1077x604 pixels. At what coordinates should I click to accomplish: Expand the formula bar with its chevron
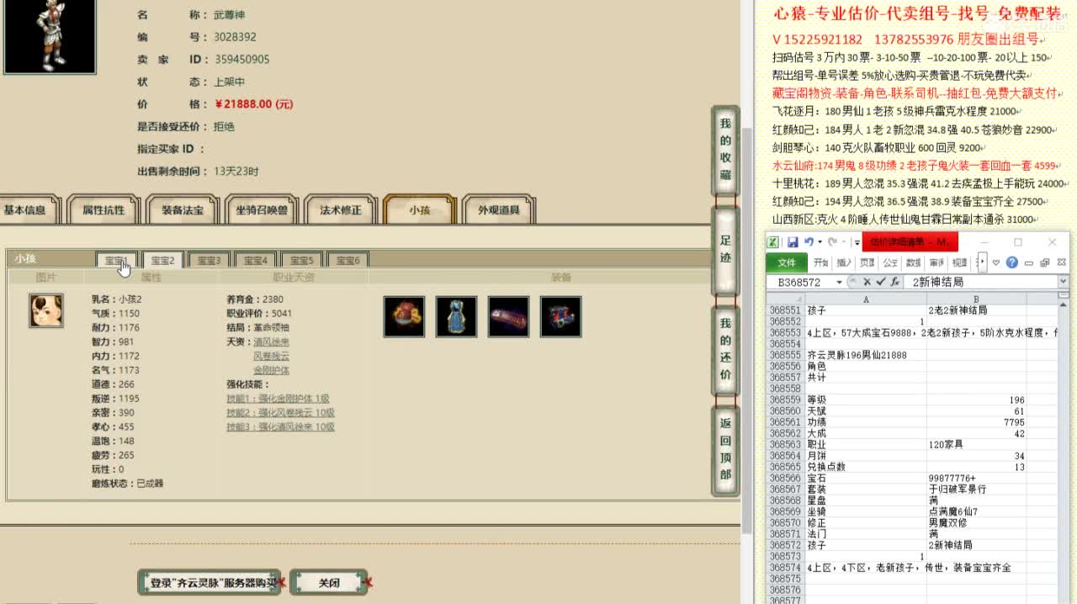[x=1064, y=281]
